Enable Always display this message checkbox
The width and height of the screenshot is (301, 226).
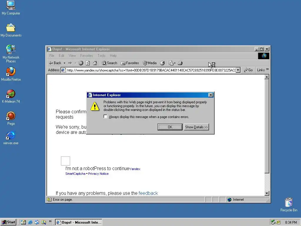[105, 117]
